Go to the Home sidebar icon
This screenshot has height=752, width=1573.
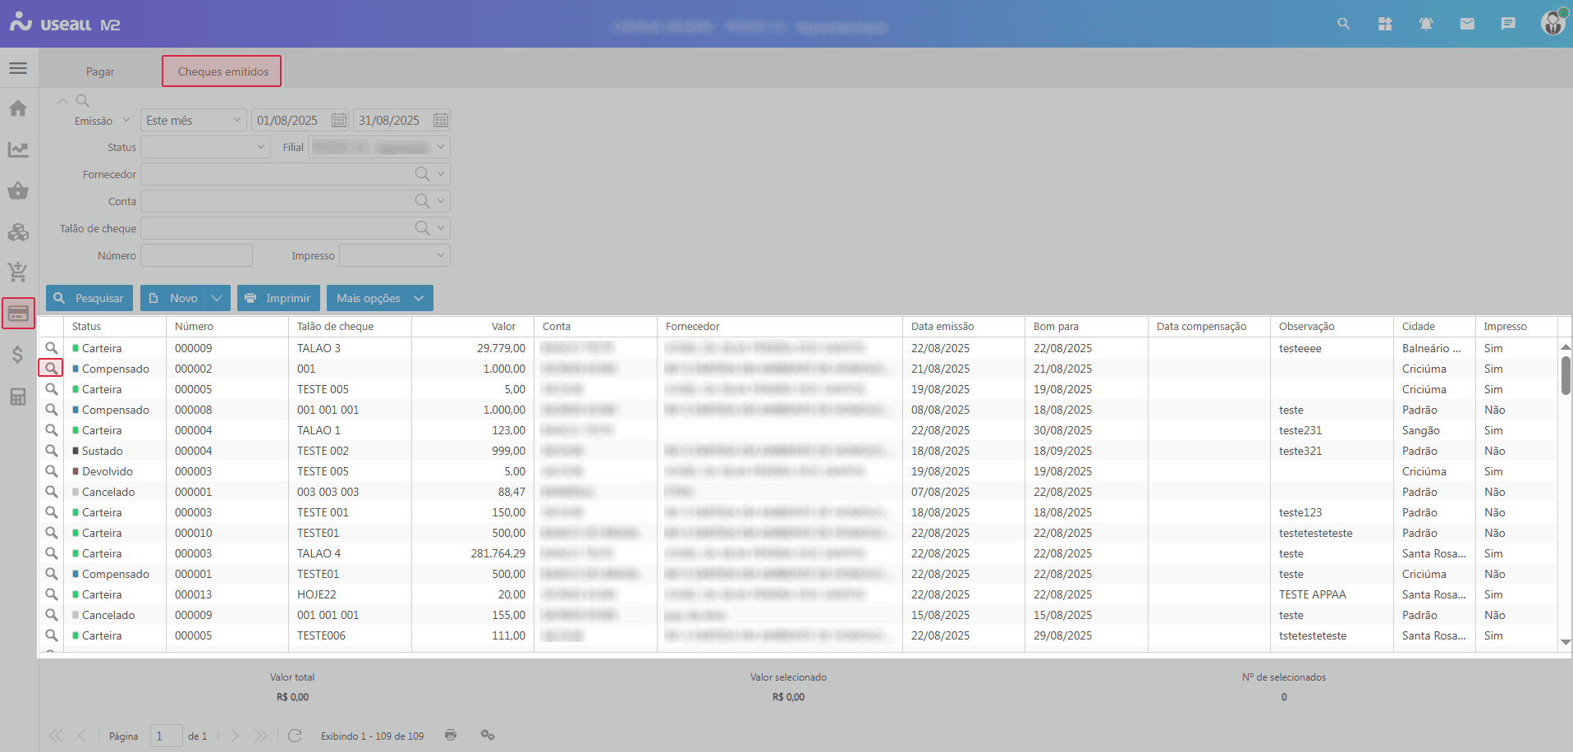(18, 108)
